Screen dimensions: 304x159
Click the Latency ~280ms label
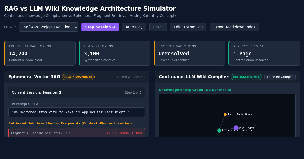[131, 77]
